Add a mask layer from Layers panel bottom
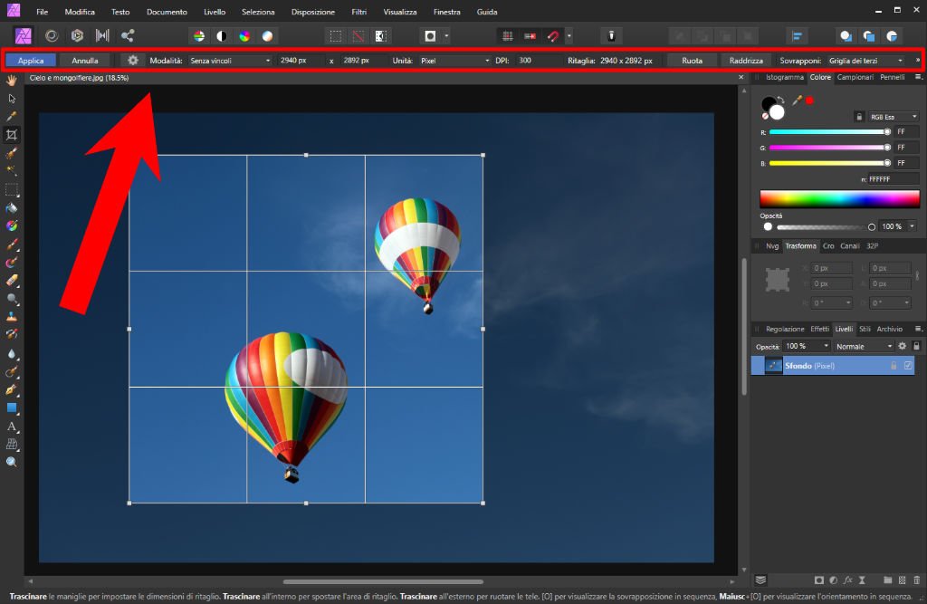 [x=818, y=580]
